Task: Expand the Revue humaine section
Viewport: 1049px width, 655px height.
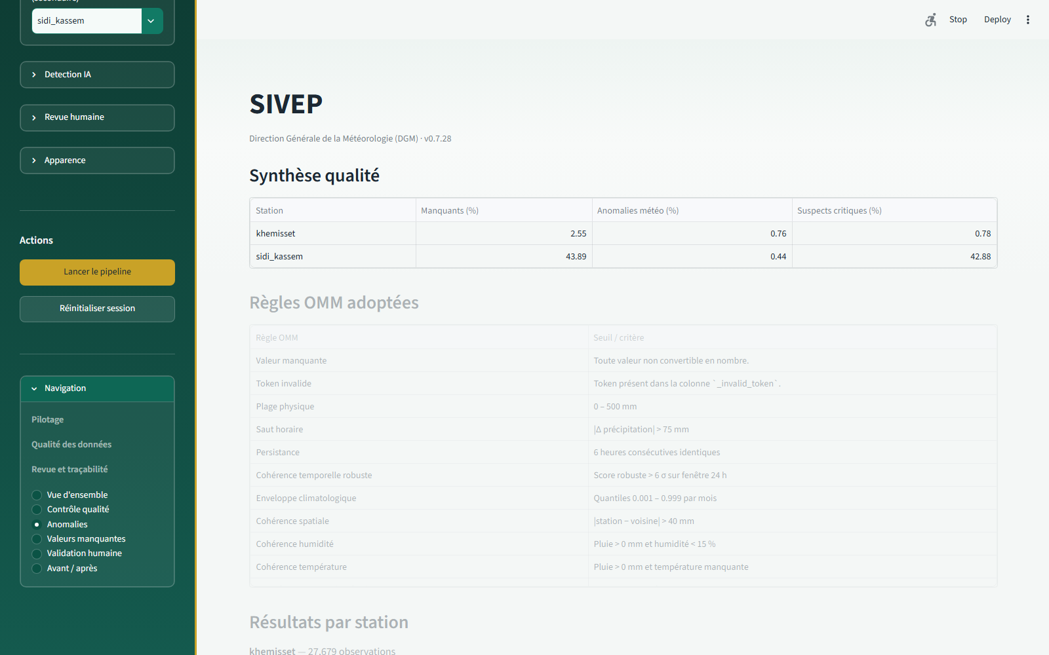Action: 97,117
